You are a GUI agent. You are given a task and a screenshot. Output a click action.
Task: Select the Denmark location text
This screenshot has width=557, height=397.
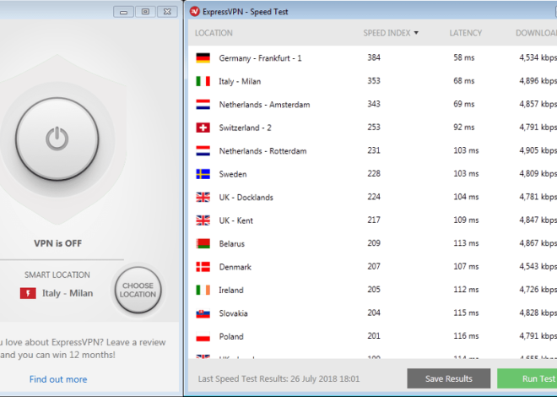235,267
